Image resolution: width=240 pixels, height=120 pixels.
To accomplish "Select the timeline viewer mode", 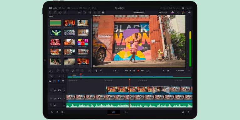I will 103,13.
